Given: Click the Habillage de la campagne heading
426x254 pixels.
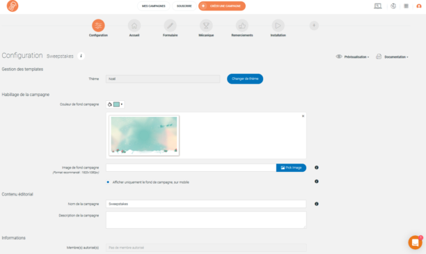Looking at the screenshot, I should coord(26,95).
